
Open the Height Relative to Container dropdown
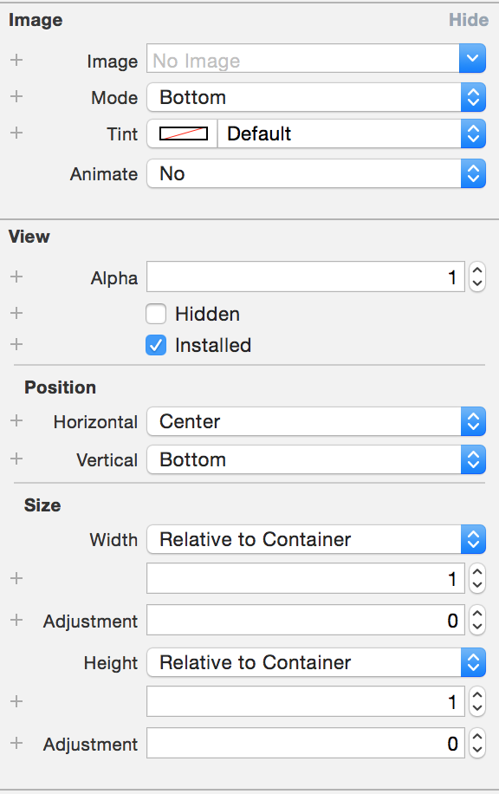coord(316,662)
